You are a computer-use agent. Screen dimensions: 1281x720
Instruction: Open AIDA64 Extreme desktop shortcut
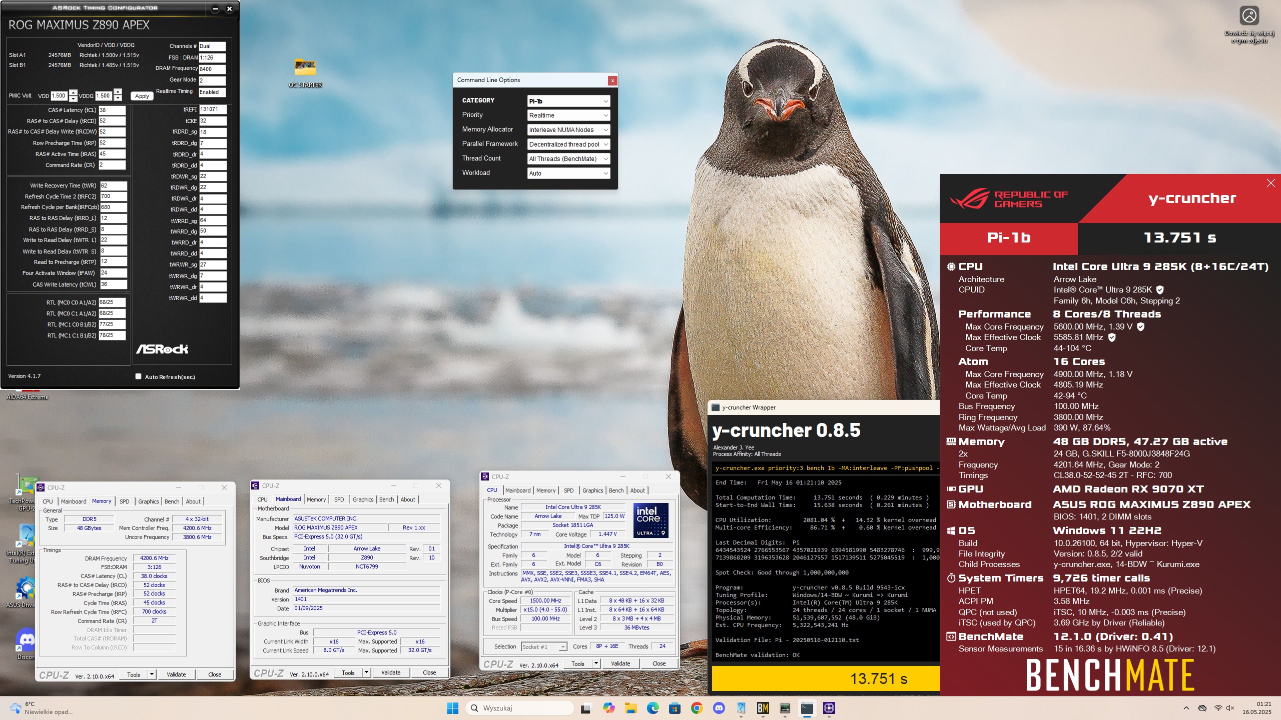pos(28,394)
